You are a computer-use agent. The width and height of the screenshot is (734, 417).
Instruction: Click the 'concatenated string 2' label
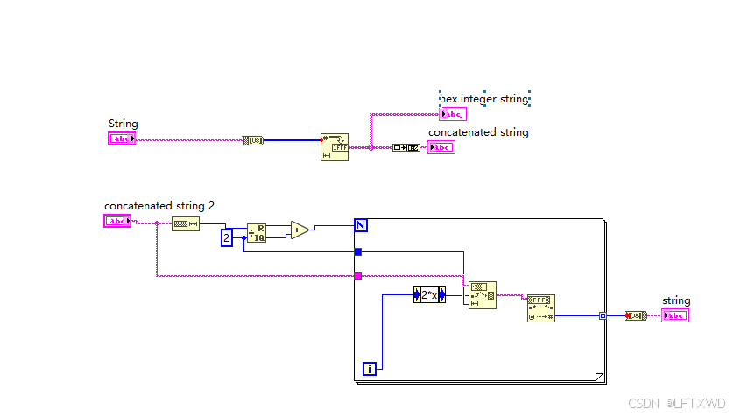point(159,206)
